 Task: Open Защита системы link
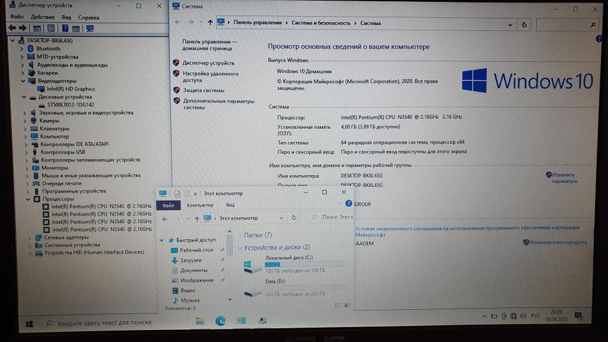pos(204,91)
